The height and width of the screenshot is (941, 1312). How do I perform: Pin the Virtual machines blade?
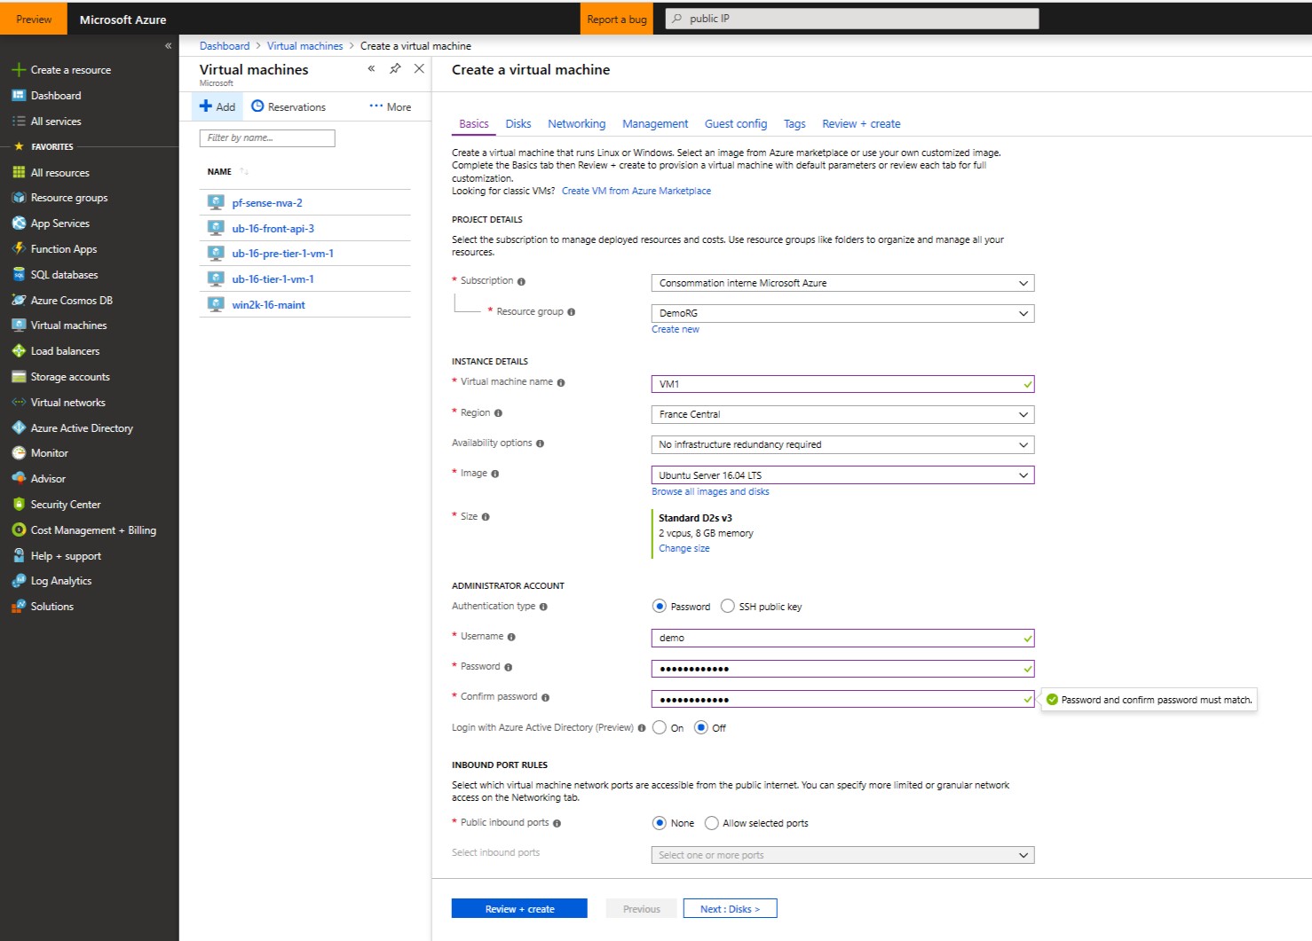coord(395,68)
